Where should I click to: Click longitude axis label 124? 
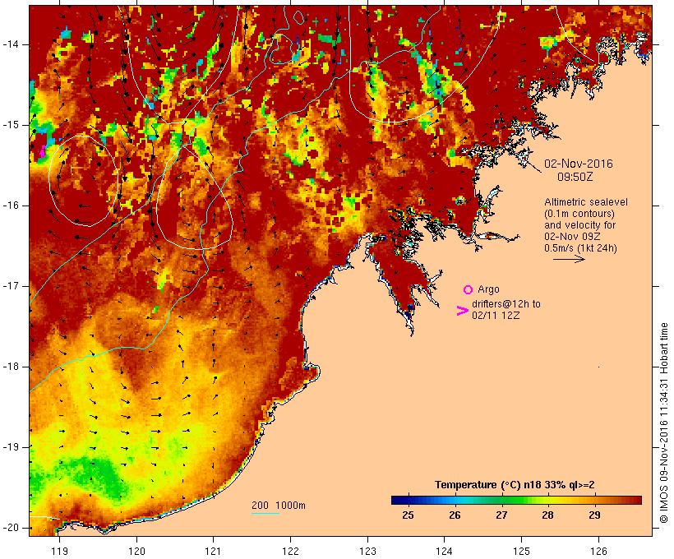444,551
